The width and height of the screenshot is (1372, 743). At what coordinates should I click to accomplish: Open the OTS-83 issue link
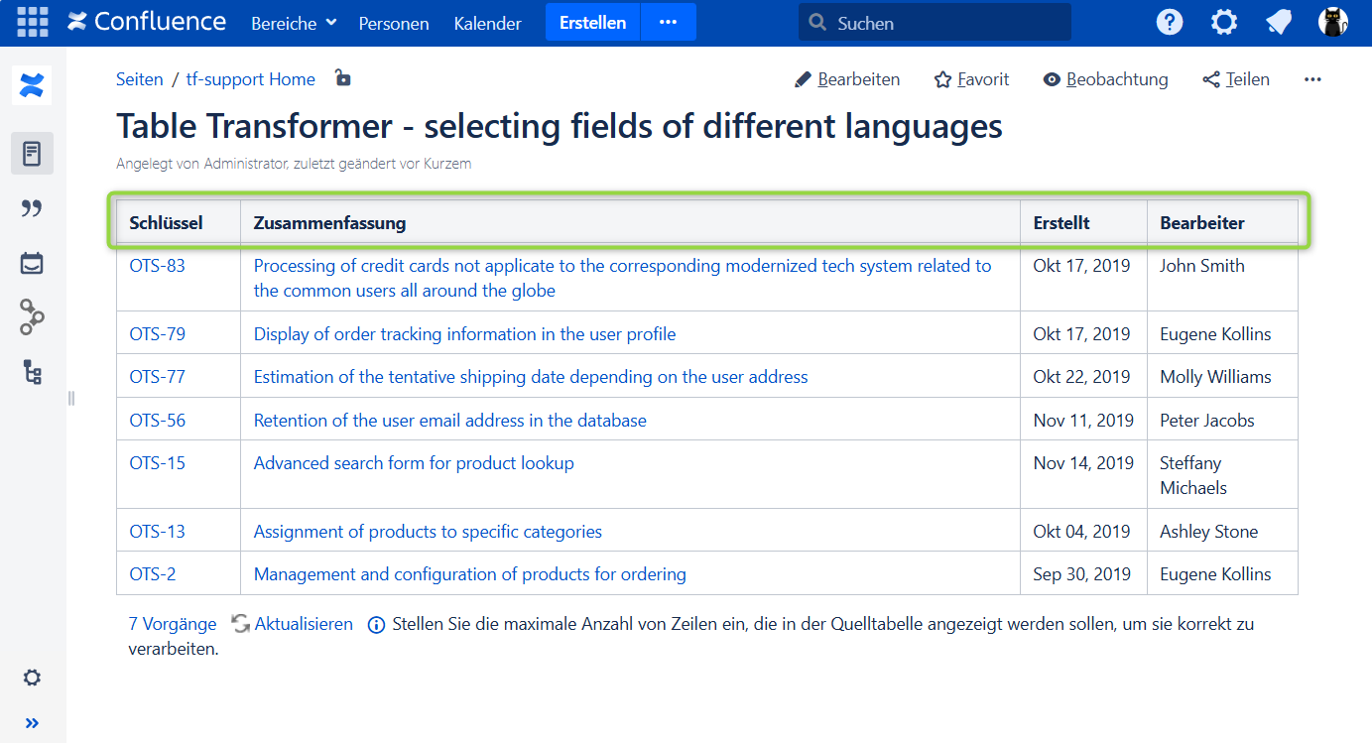point(157,266)
